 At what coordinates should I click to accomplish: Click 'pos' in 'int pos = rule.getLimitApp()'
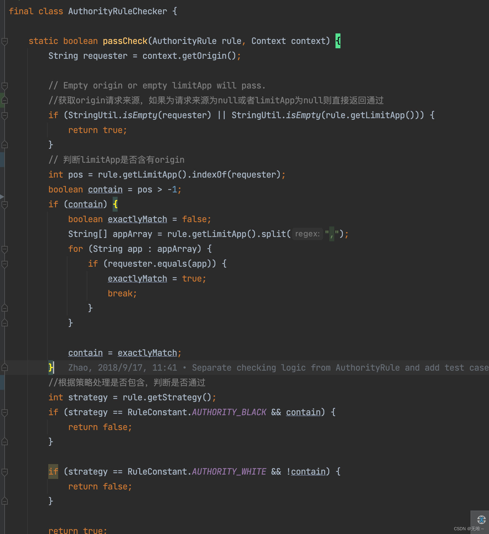(x=76, y=174)
